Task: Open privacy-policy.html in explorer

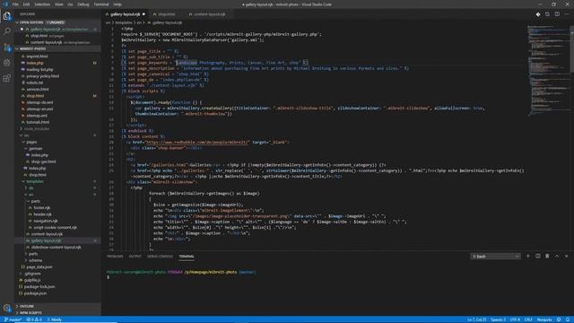Action: pyautogui.click(x=42, y=76)
